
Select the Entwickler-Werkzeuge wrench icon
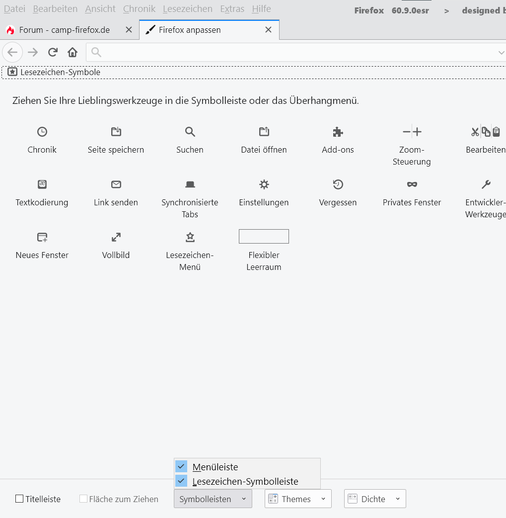pos(486,184)
